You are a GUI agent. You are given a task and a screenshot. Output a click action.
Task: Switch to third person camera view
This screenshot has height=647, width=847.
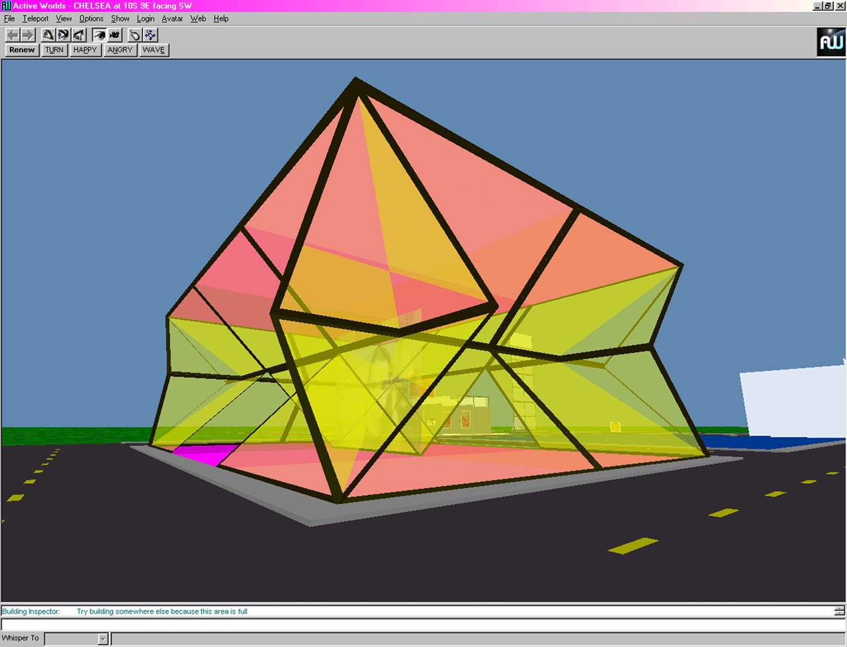coord(115,35)
